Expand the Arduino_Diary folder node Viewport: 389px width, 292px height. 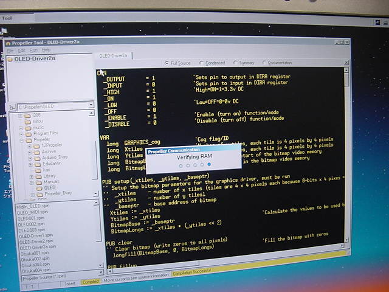pyautogui.click(x=30, y=158)
